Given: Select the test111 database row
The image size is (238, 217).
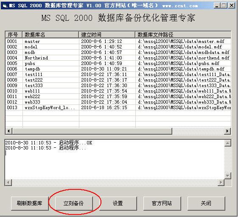Looking at the screenshot, I should coord(118,74).
